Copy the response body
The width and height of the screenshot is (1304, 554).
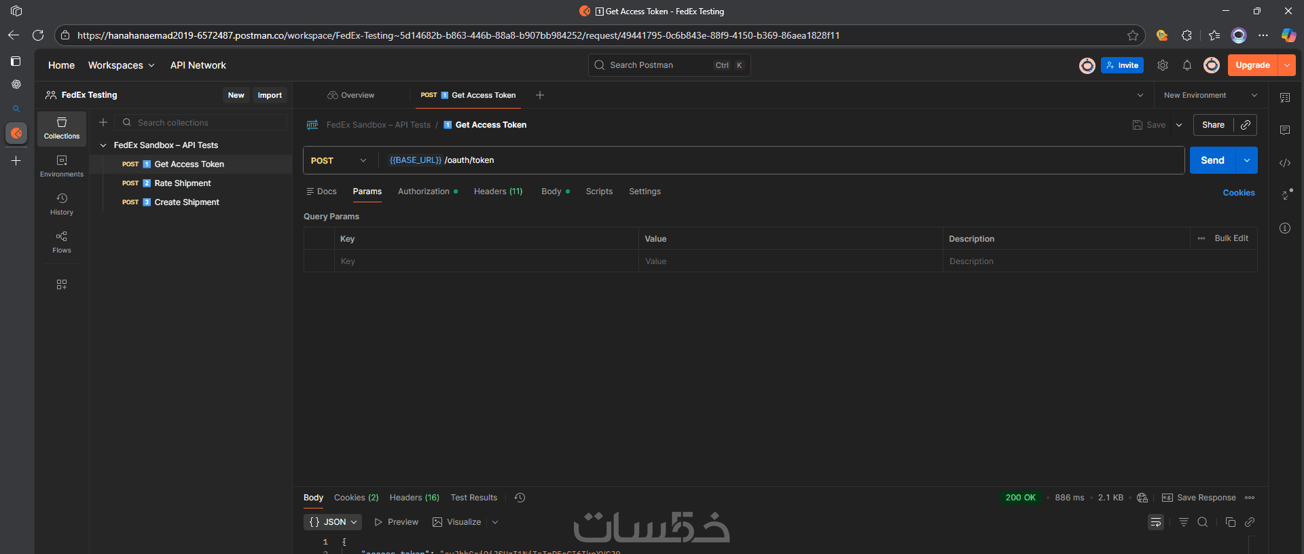(1231, 522)
